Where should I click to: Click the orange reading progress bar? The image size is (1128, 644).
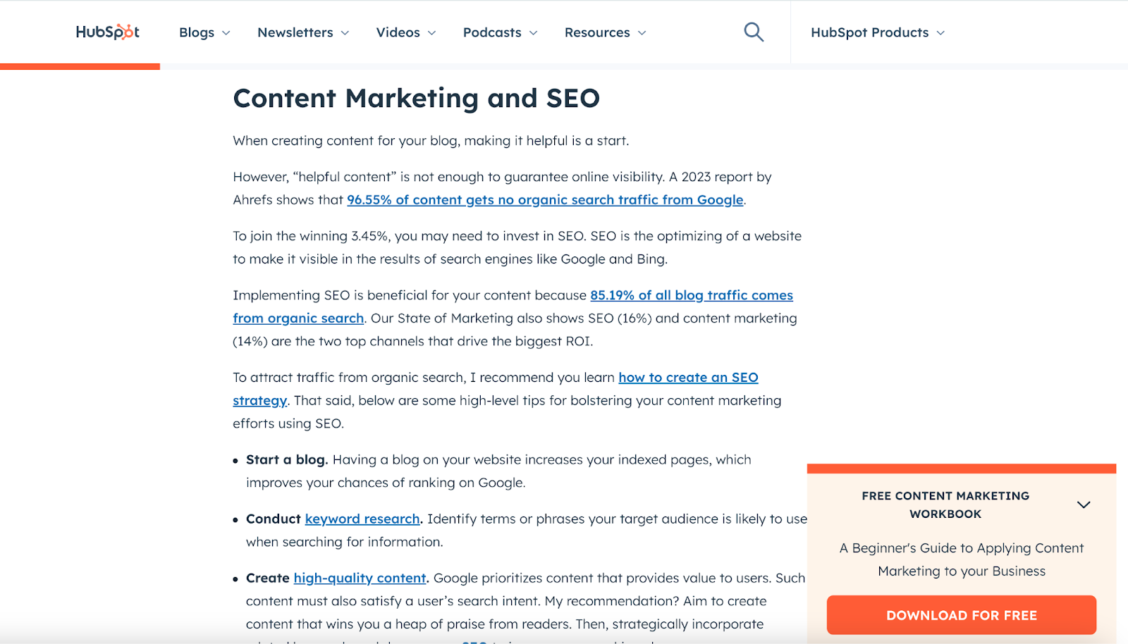point(80,67)
